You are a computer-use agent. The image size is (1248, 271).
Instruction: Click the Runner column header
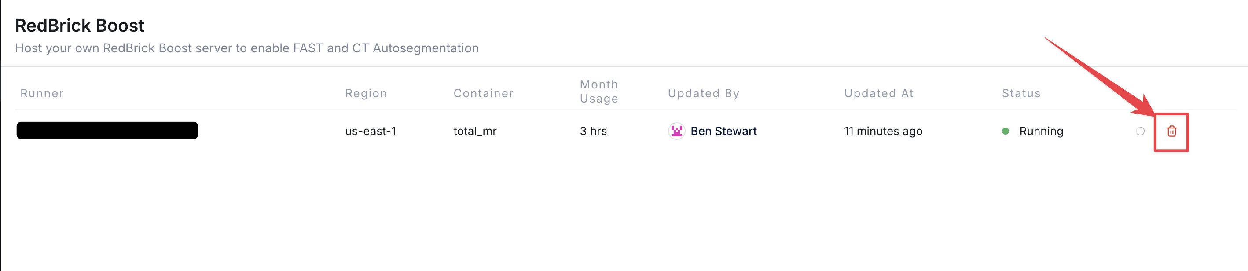(42, 93)
